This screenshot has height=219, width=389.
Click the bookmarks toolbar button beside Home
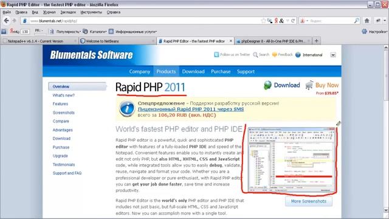tap(378, 21)
